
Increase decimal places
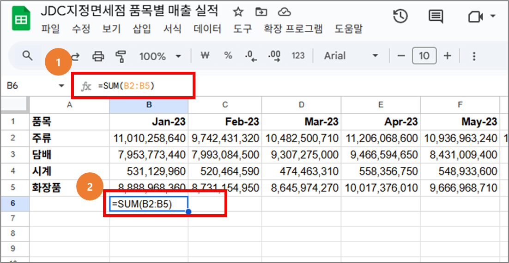click(x=275, y=56)
